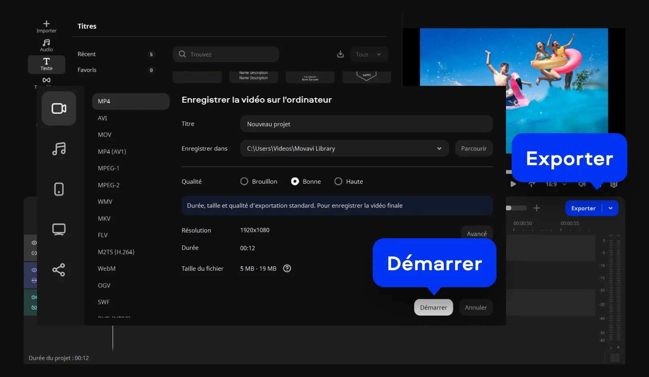The width and height of the screenshot is (649, 377).
Task: Choose the MOV format from list
Action: coord(105,135)
